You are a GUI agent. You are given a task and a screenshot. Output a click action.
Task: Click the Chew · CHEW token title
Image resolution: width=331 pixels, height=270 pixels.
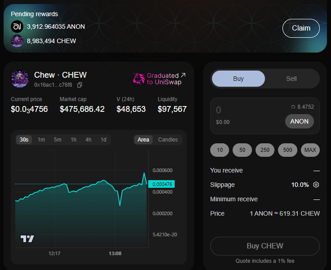[60, 75]
